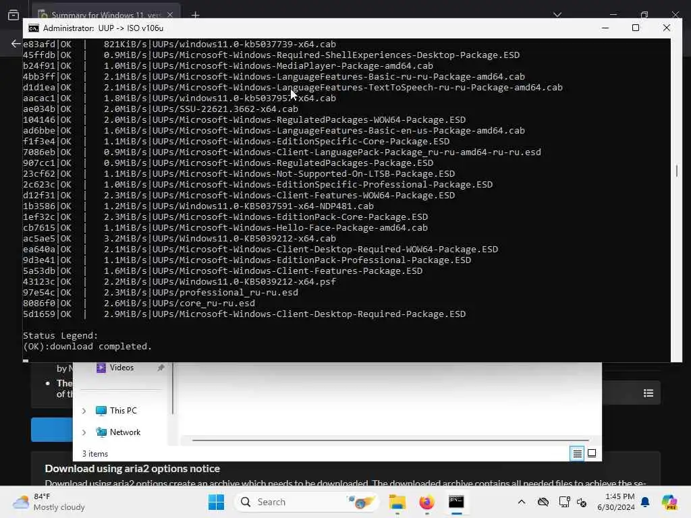Open Copilot preview icon in taskbar

click(669, 502)
